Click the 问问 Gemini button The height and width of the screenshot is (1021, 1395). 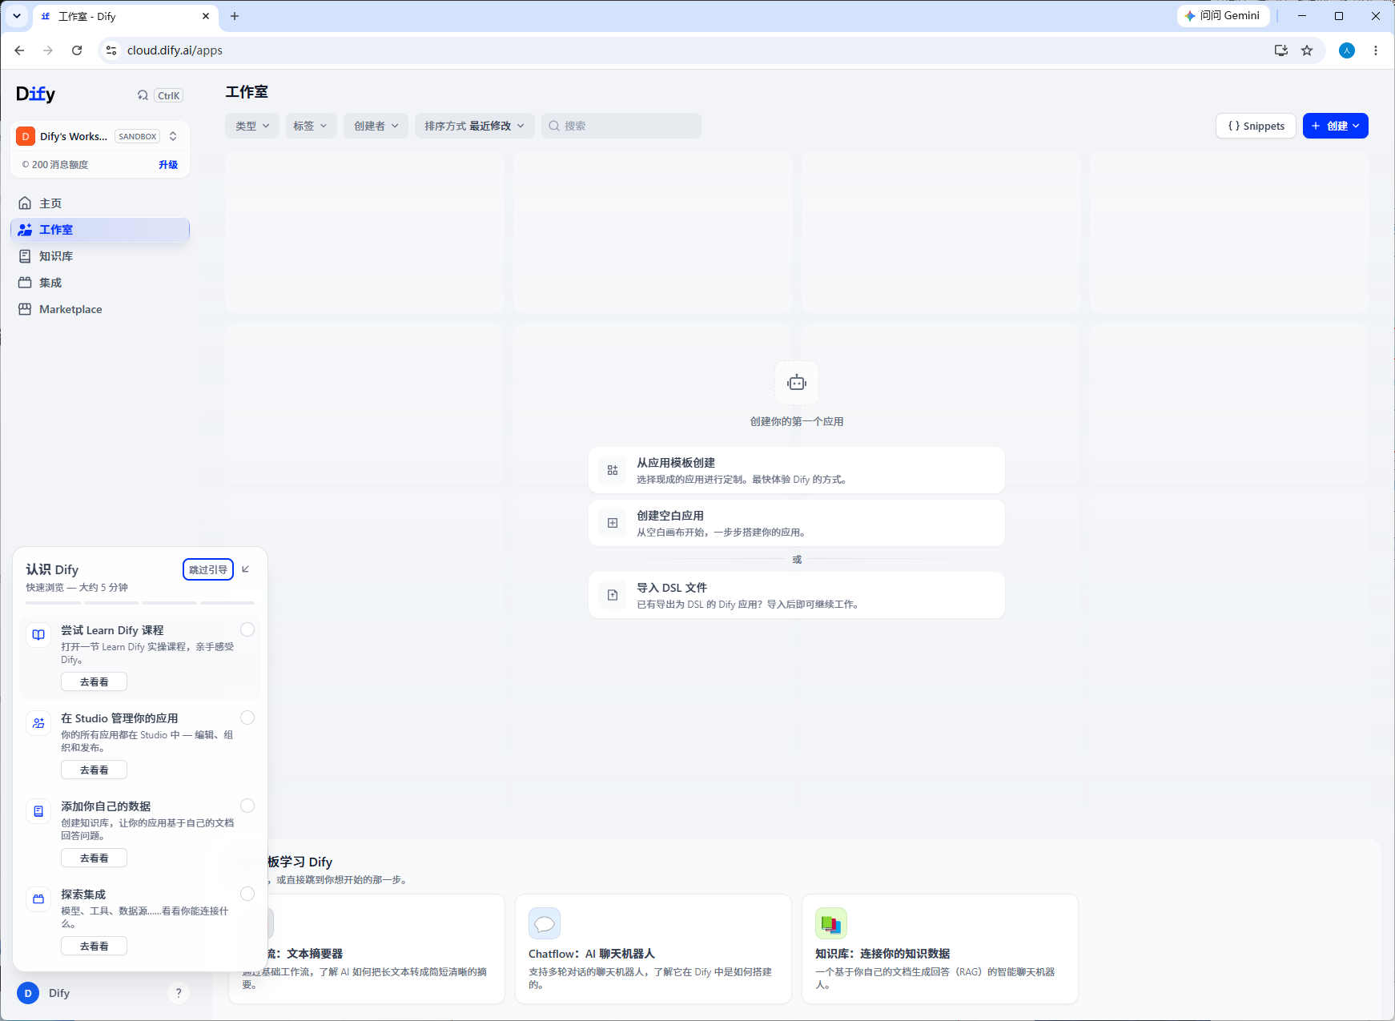[1223, 16]
